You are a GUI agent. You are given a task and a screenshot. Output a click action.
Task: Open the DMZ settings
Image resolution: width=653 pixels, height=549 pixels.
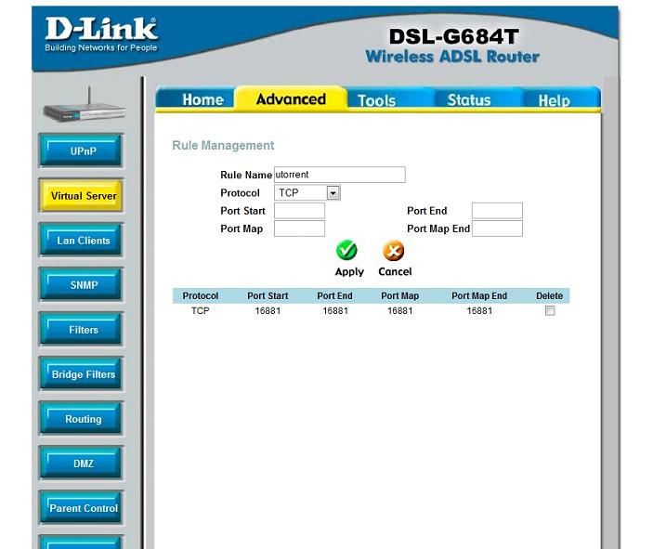[x=81, y=463]
